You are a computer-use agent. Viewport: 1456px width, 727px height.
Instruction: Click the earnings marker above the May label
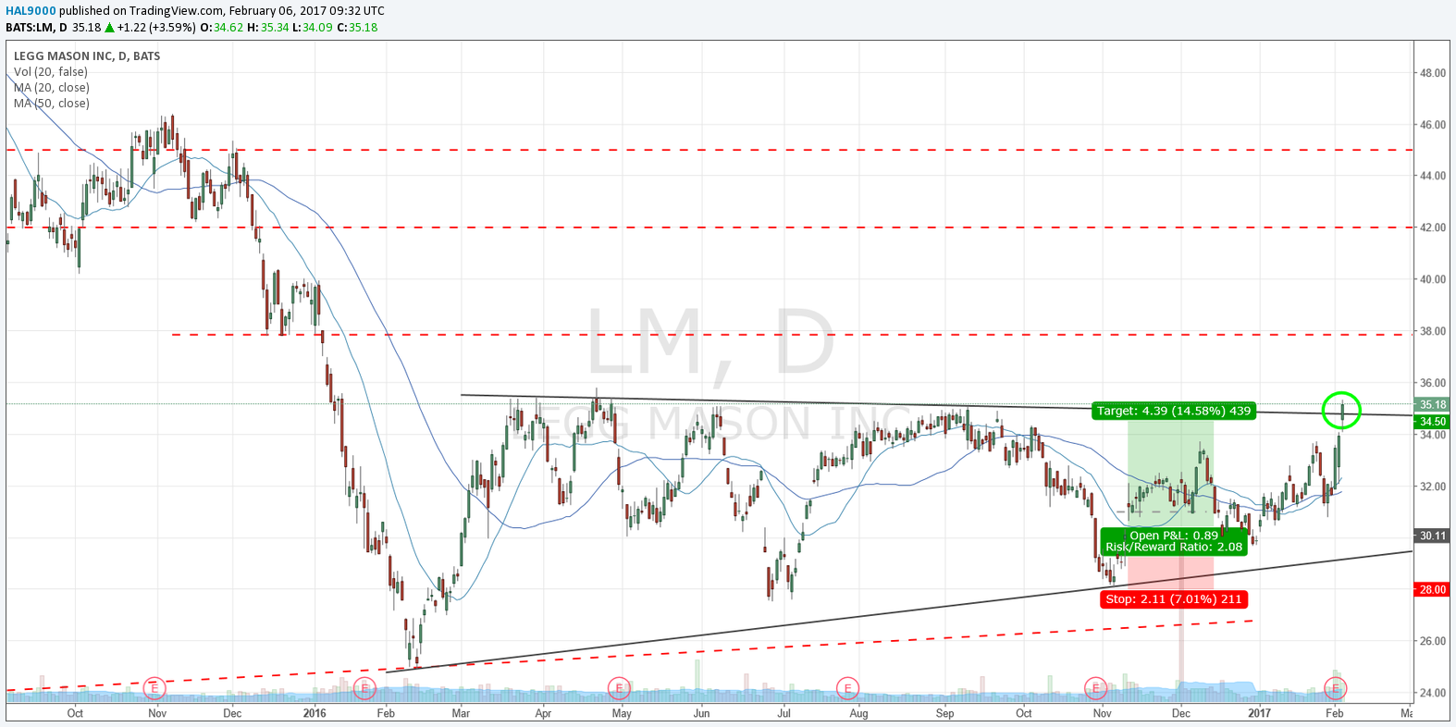pos(619,687)
